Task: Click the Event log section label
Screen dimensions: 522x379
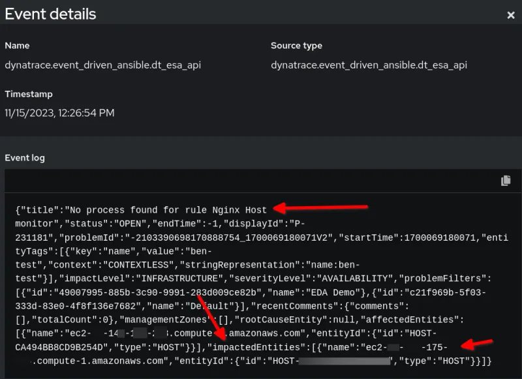Action: click(x=25, y=158)
